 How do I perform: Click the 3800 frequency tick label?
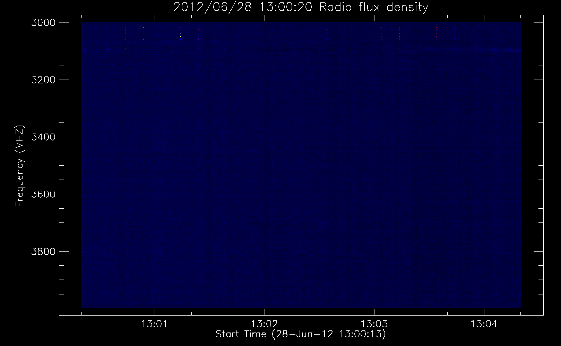coord(43,251)
